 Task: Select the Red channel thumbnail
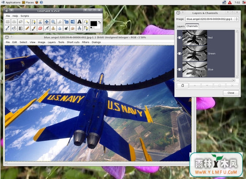(x=195, y=38)
